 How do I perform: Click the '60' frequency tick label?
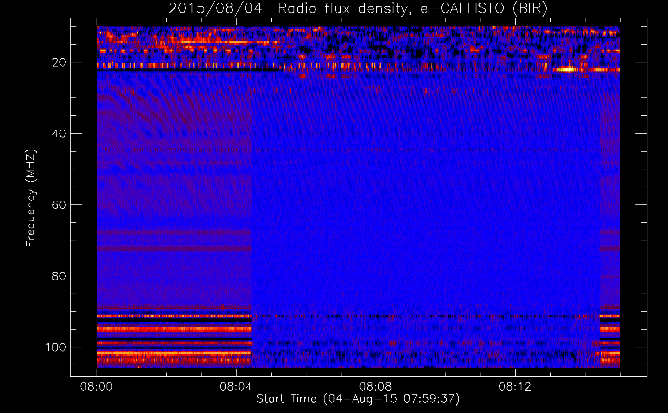click(59, 205)
